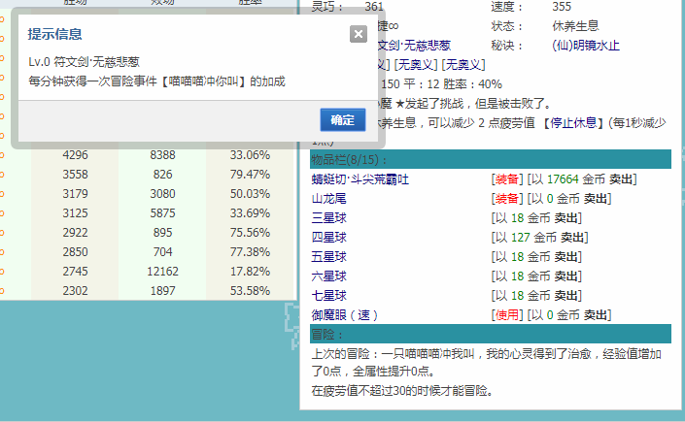This screenshot has height=422, width=685.
Task: Sell 御魔眼（速）via 卖出 link
Action: tap(596, 315)
